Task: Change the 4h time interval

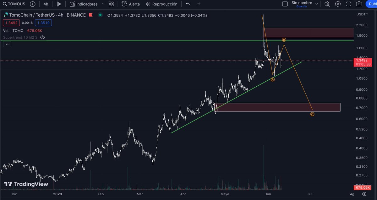Action: click(x=46, y=4)
